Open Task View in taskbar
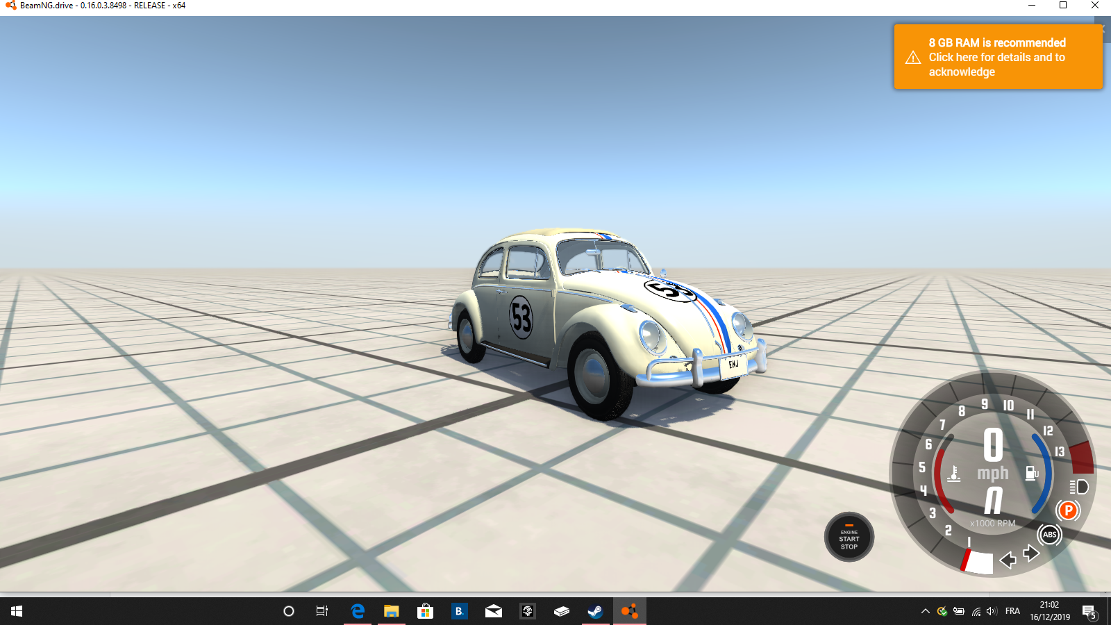The image size is (1111, 625). click(322, 611)
